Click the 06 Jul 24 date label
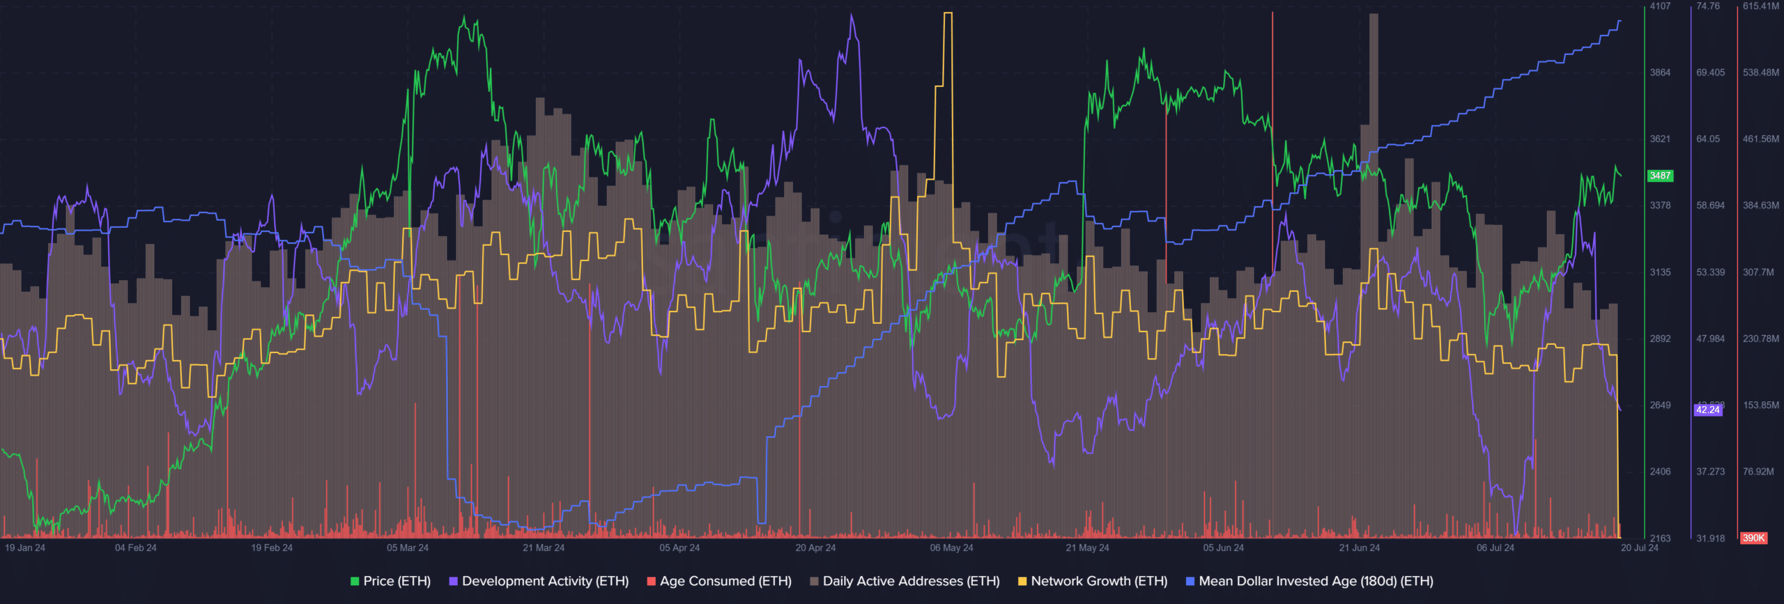This screenshot has height=604, width=1784. click(1495, 548)
